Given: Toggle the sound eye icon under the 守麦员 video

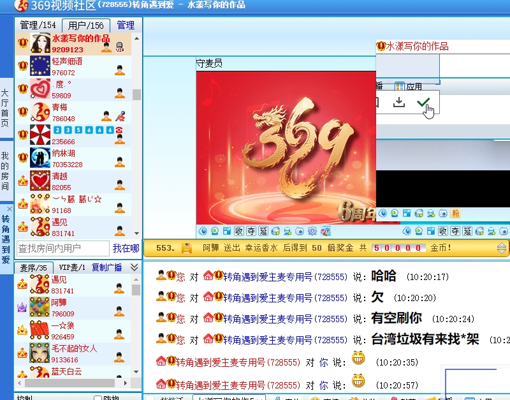Looking at the screenshot, I should [x=203, y=231].
